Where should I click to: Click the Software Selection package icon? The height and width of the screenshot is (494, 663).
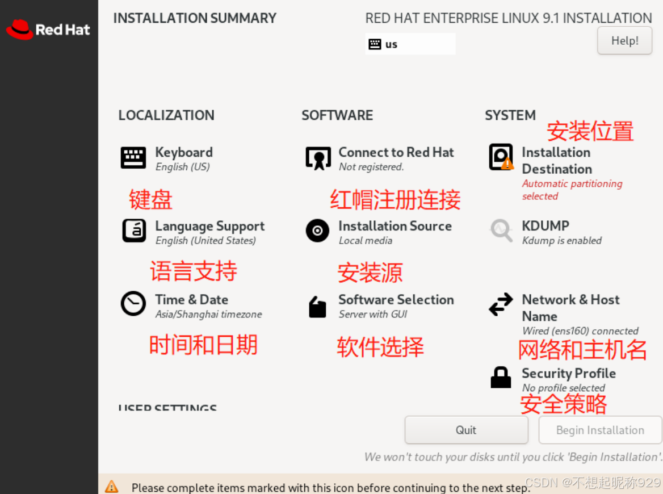[317, 306]
